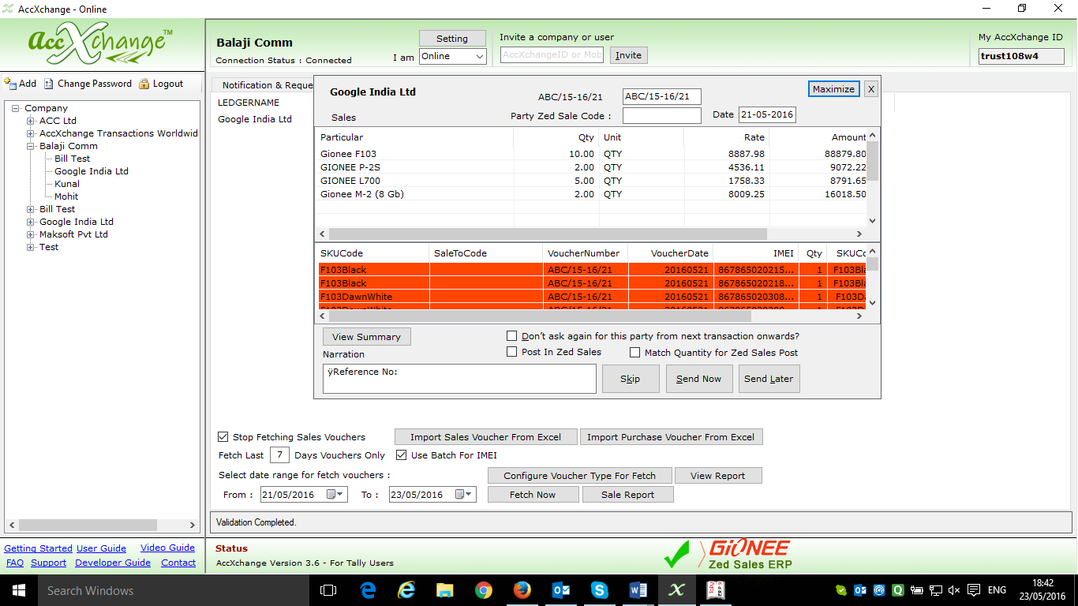Open the I am Online dropdown

(x=452, y=56)
